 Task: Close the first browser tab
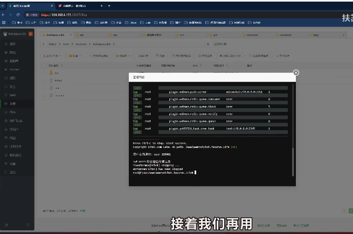click(x=52, y=6)
